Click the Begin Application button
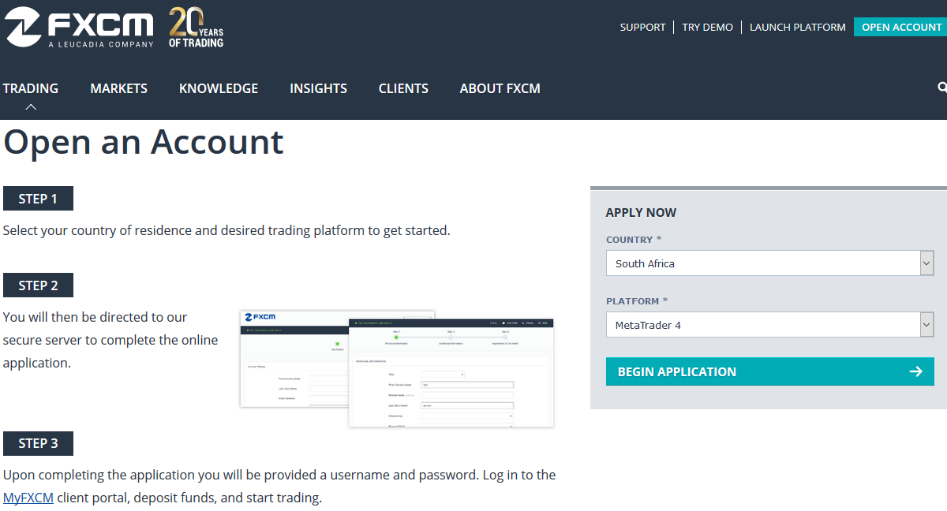 [770, 371]
